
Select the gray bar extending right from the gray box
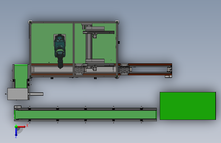pos(36,94)
